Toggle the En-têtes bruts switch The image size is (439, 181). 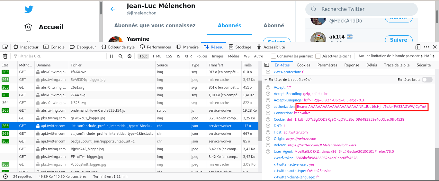(427, 80)
